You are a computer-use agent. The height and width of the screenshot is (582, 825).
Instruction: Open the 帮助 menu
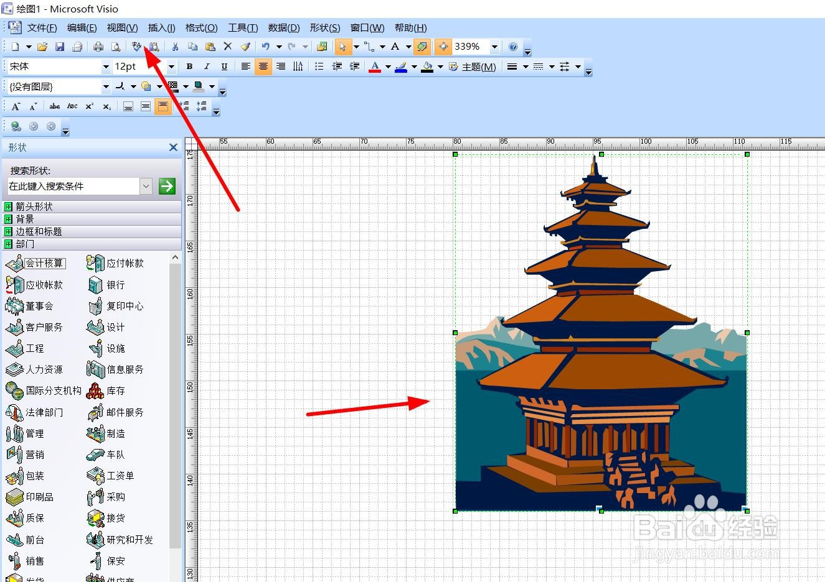[410, 28]
